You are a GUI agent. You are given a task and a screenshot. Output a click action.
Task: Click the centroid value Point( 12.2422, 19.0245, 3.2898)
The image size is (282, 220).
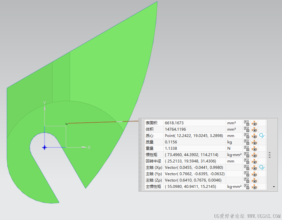point(194,136)
